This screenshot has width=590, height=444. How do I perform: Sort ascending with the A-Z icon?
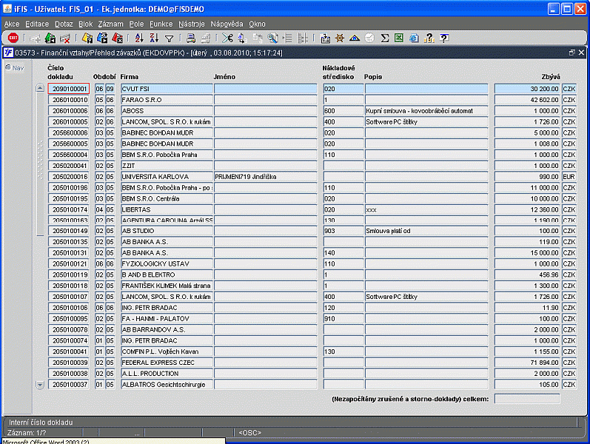coord(139,38)
